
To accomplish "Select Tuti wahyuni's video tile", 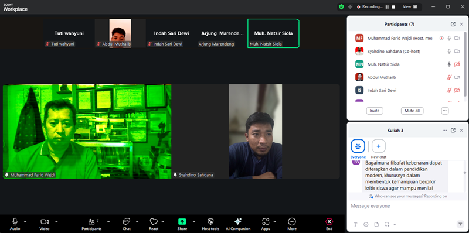I will pyautogui.click(x=69, y=33).
